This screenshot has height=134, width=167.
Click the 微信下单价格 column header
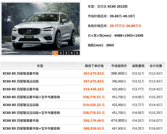pyautogui.click(x=94, y=66)
